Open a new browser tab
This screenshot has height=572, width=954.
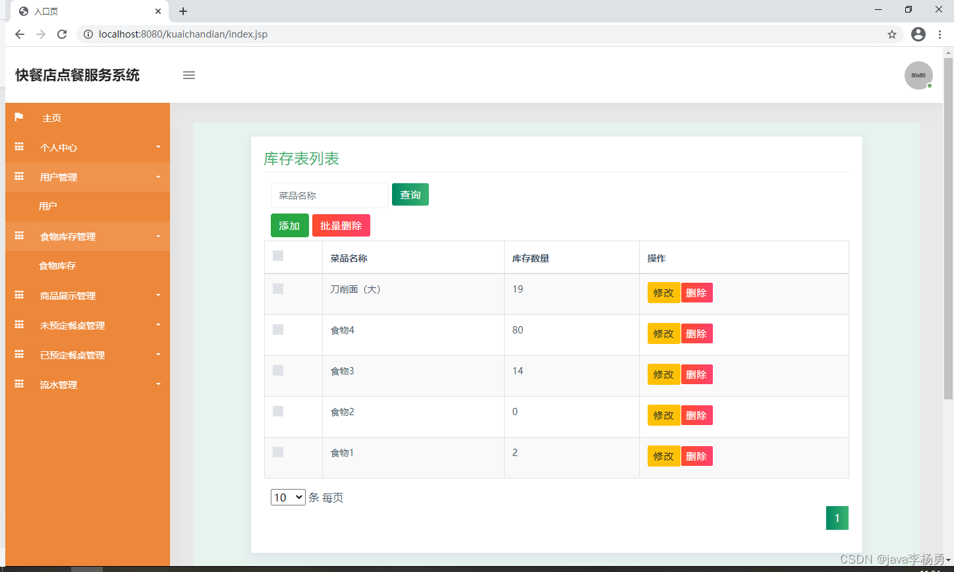click(x=183, y=11)
